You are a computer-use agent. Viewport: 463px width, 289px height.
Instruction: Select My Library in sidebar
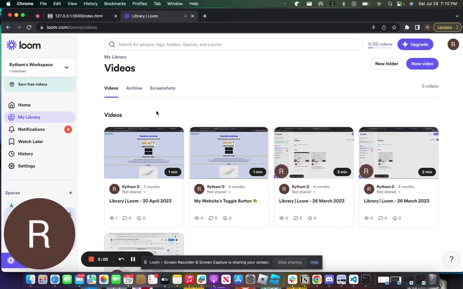point(40,117)
